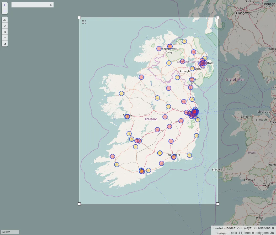
Task: Select the orange marker at Cork
Action: coord(141,171)
